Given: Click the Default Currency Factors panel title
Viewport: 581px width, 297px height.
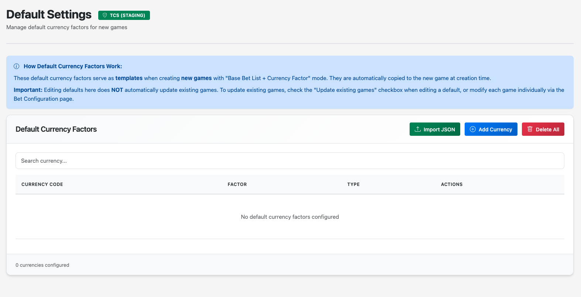Looking at the screenshot, I should [56, 129].
